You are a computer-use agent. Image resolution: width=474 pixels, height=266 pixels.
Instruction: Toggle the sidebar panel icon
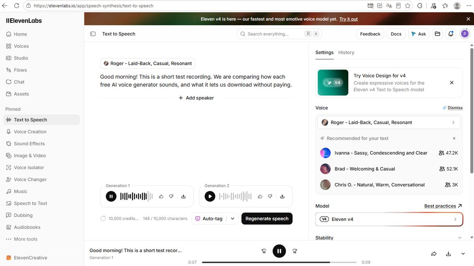[93, 34]
